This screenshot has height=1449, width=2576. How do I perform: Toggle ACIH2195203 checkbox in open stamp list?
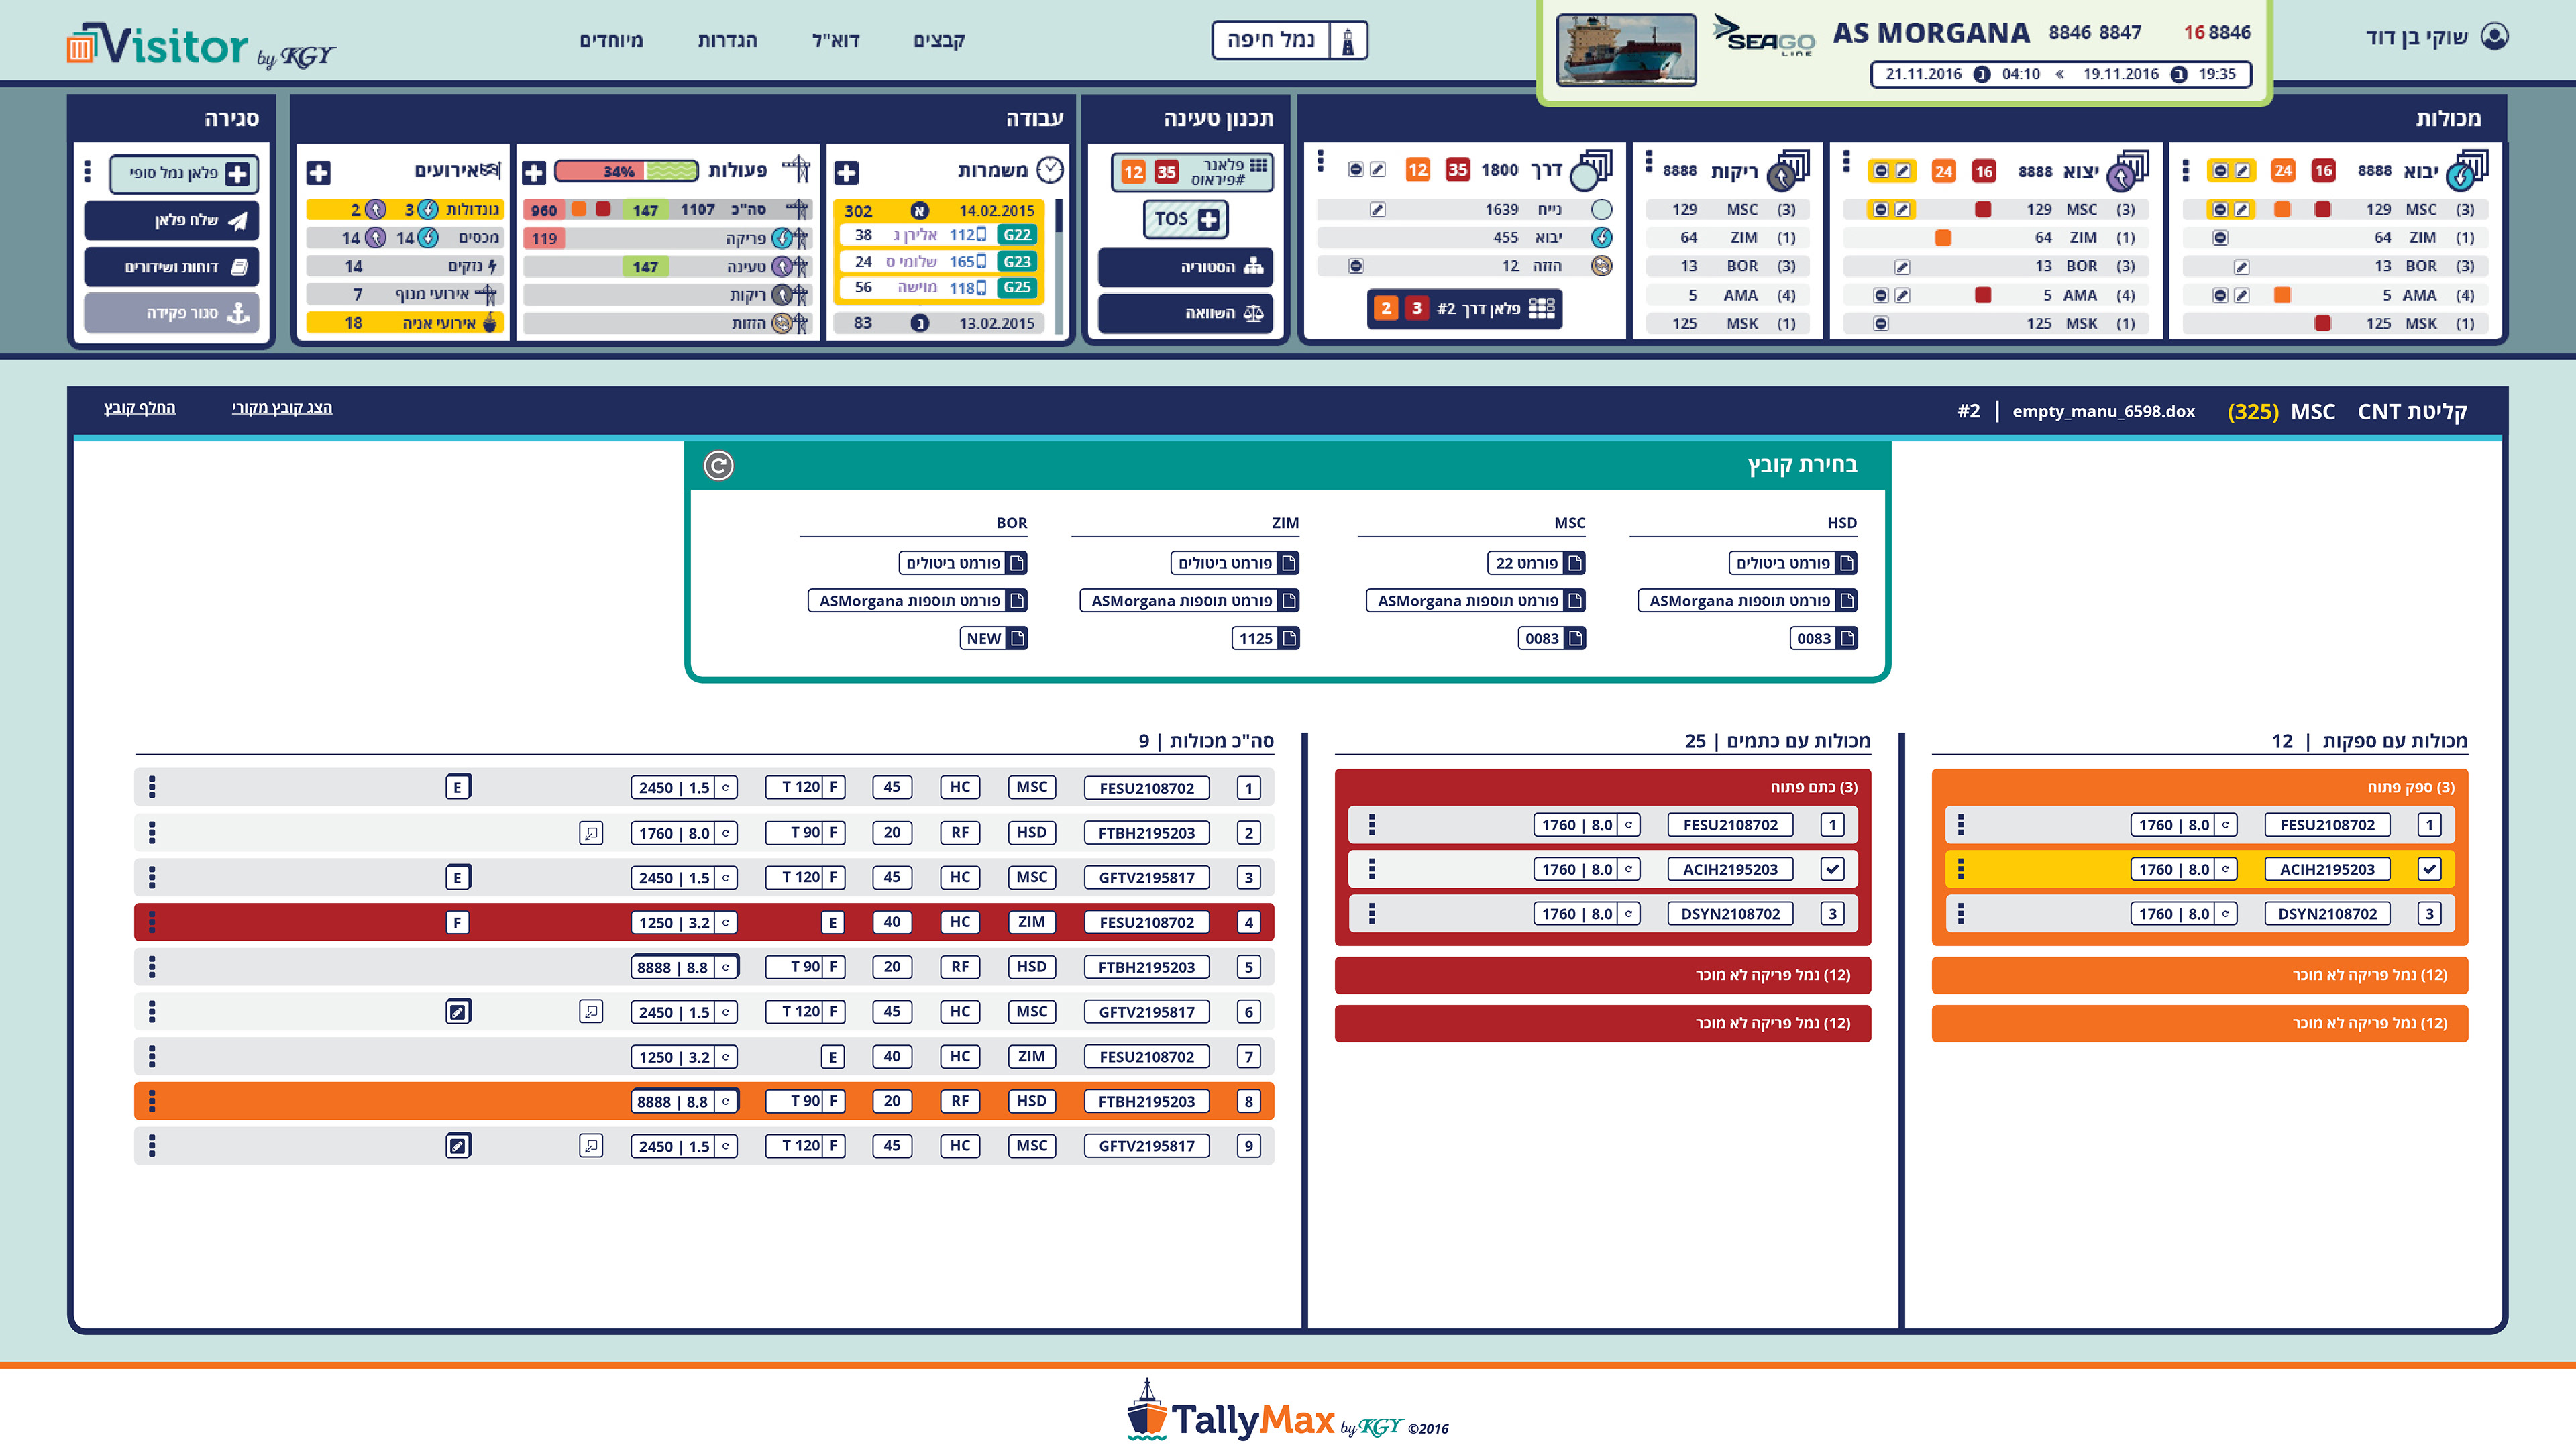point(1832,869)
